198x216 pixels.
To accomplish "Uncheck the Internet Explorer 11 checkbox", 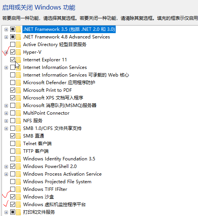I will click(13, 60).
